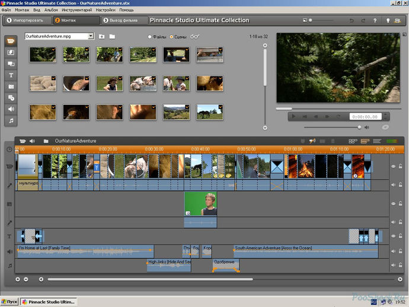Open the montage themes album tab
The image size is (409, 307).
point(11,63)
